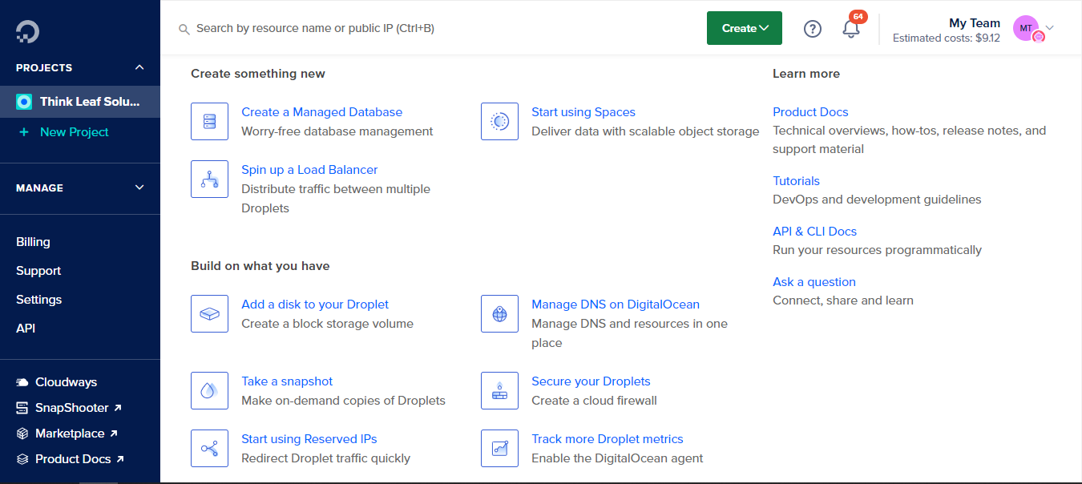Click Create a Managed Database link
This screenshot has width=1082, height=484.
click(321, 112)
